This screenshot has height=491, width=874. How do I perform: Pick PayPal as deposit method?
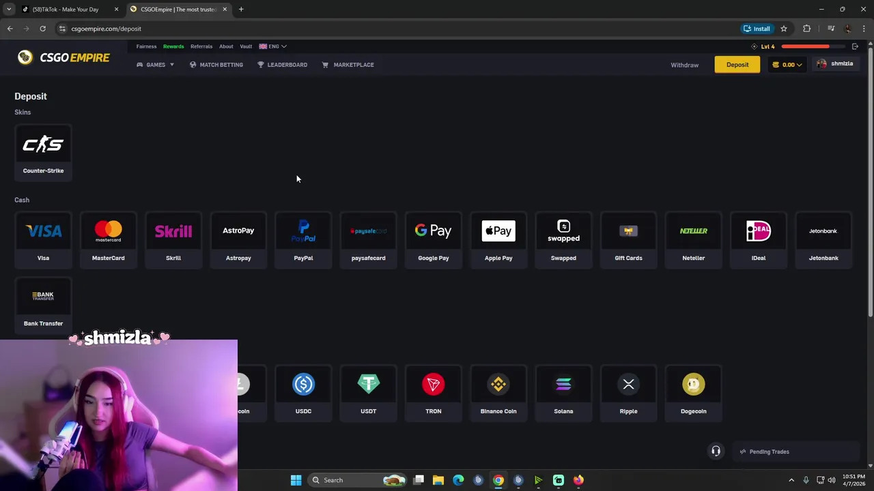[x=303, y=239]
